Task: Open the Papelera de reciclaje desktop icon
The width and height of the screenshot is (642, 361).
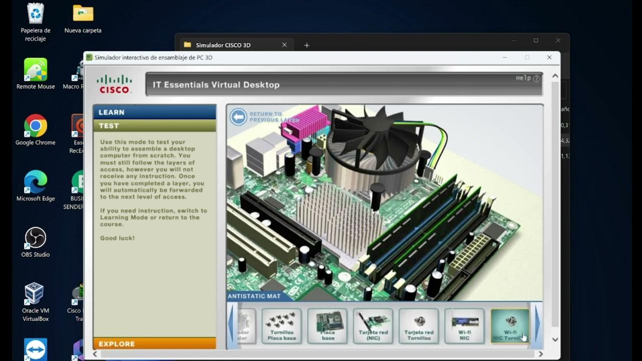Action: [36, 23]
